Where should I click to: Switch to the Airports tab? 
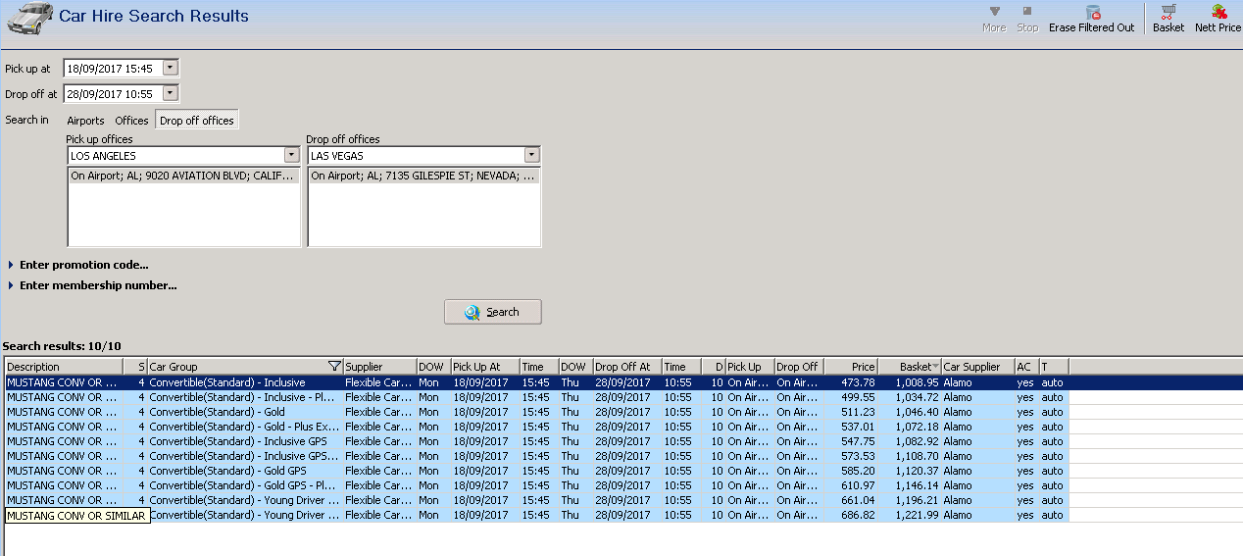pyautogui.click(x=85, y=121)
